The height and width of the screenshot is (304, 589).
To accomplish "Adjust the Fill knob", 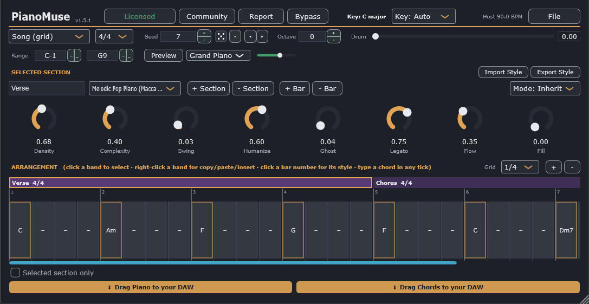I will (x=541, y=118).
